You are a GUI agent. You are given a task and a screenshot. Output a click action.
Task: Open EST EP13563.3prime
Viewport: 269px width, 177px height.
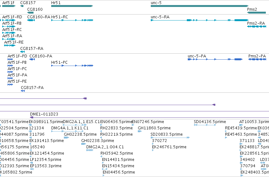[46, 166]
